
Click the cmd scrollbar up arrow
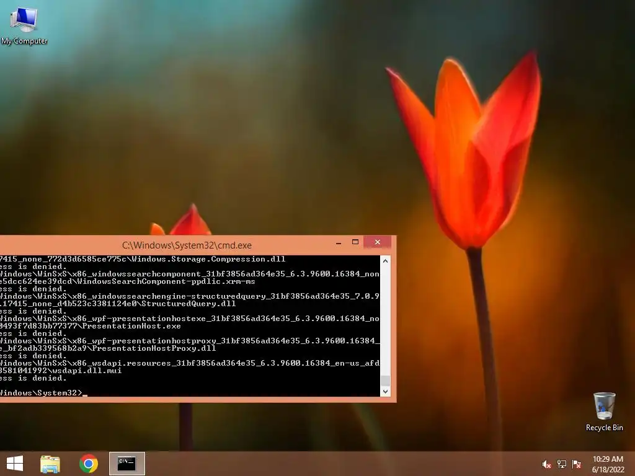[x=386, y=261]
